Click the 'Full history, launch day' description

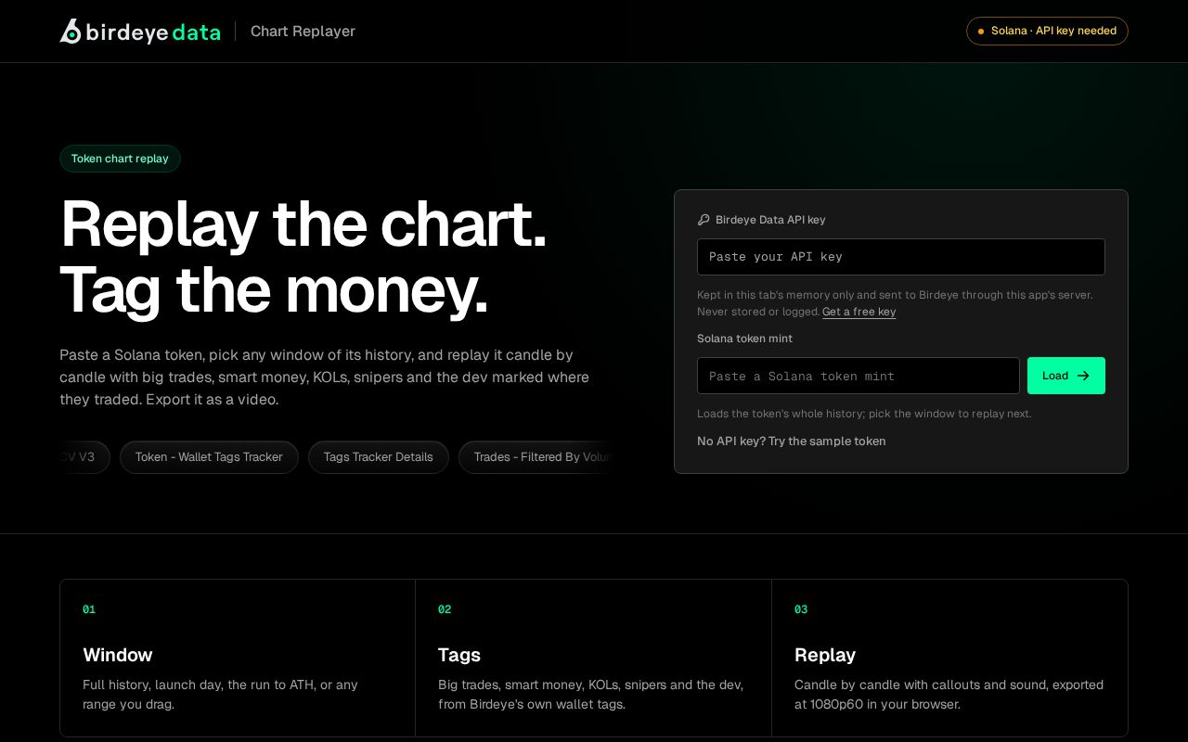pyautogui.click(x=221, y=694)
